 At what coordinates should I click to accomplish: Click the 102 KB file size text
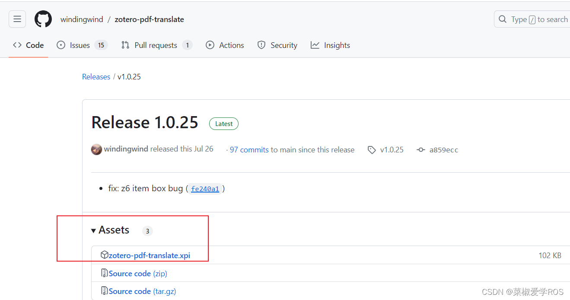(x=550, y=256)
